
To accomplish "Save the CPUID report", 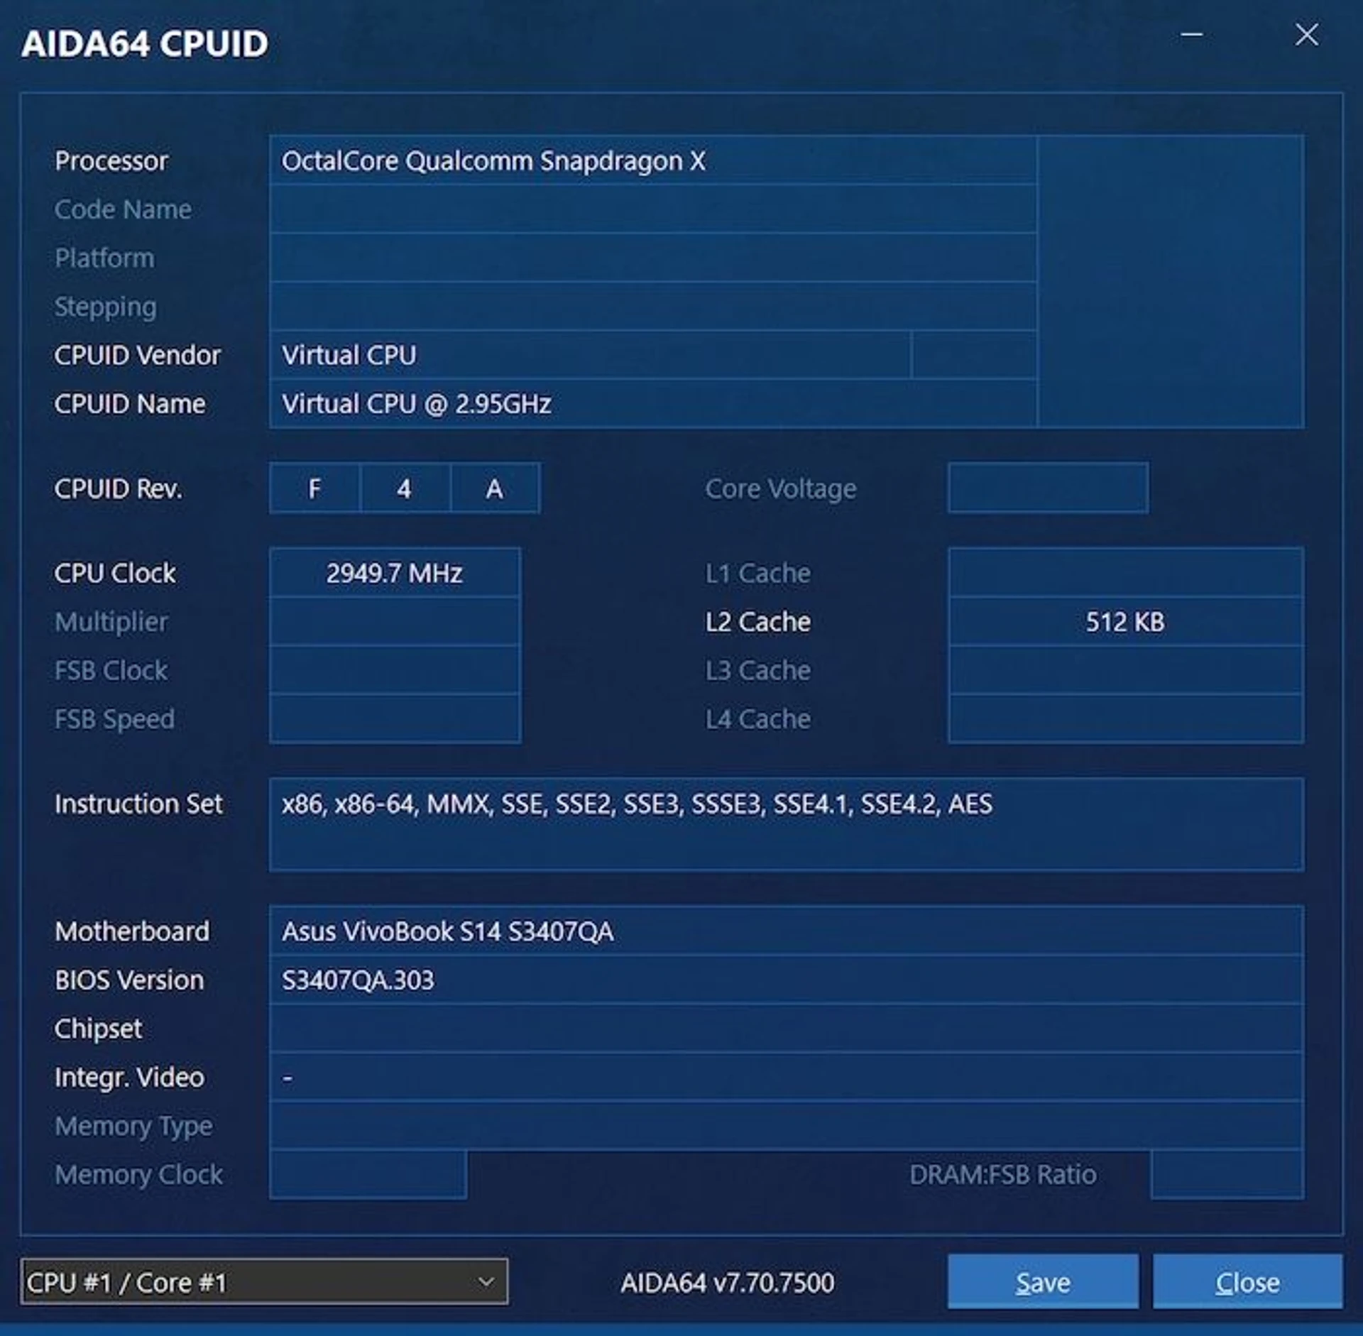I will tap(1042, 1282).
